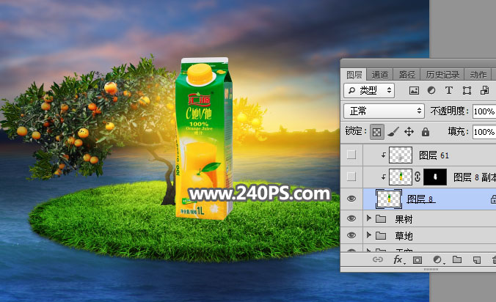Image resolution: width=496 pixels, height=302 pixels.
Task: Filter layers by shape icon
Action: [467, 91]
